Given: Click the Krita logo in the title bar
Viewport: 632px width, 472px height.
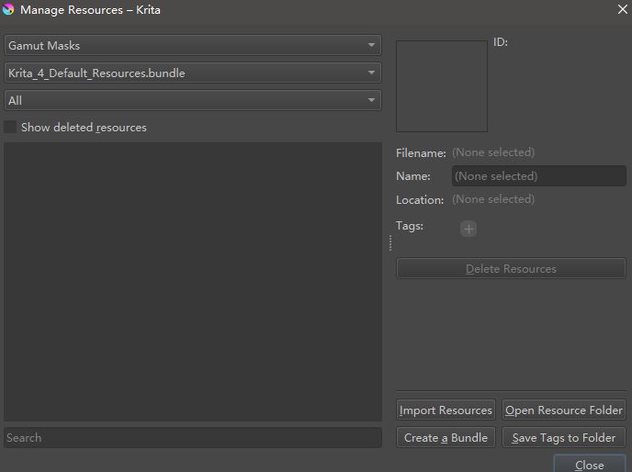Looking at the screenshot, I should [8, 9].
